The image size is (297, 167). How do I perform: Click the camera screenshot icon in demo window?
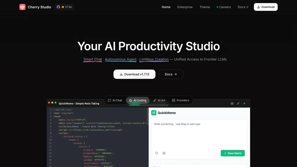point(232,104)
